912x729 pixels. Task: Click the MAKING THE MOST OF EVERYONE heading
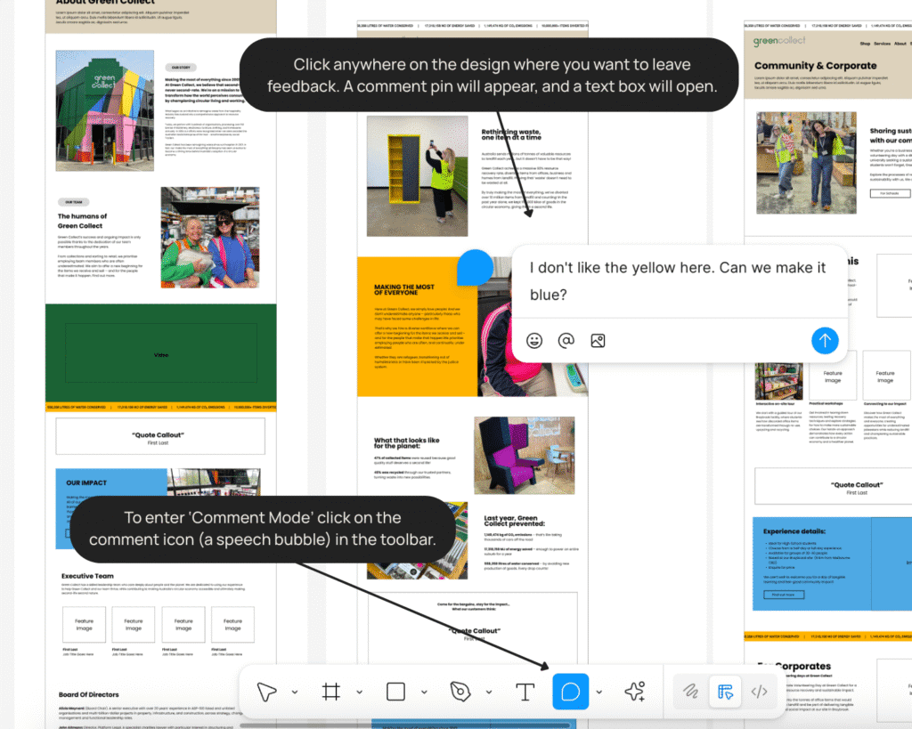[x=404, y=289]
